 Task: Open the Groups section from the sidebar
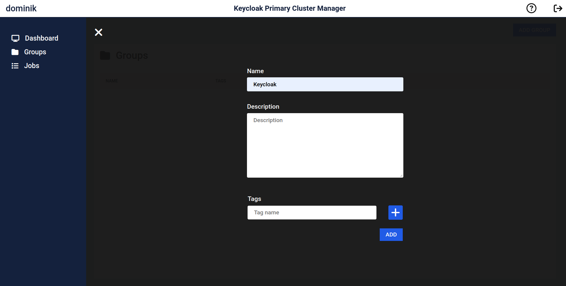click(x=35, y=52)
